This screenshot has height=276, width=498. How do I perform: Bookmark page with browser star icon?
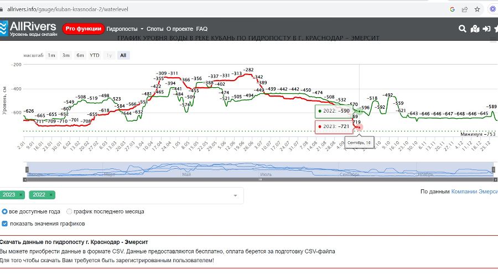[477, 9]
